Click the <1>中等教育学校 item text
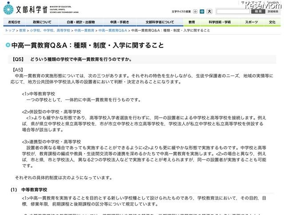 (x=39, y=94)
